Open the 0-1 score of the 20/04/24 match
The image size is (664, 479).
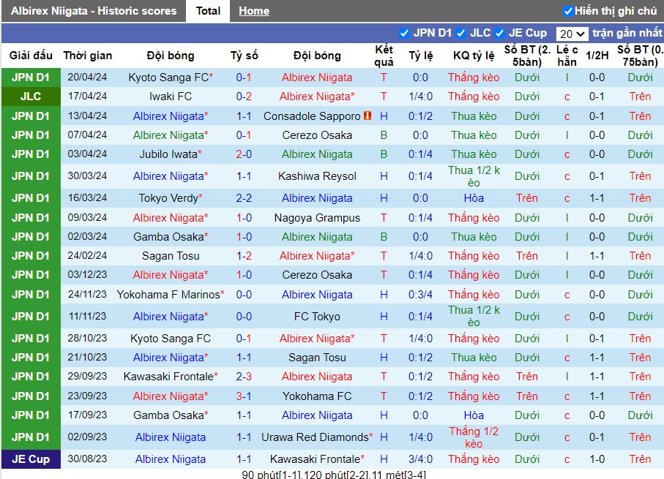[244, 78]
